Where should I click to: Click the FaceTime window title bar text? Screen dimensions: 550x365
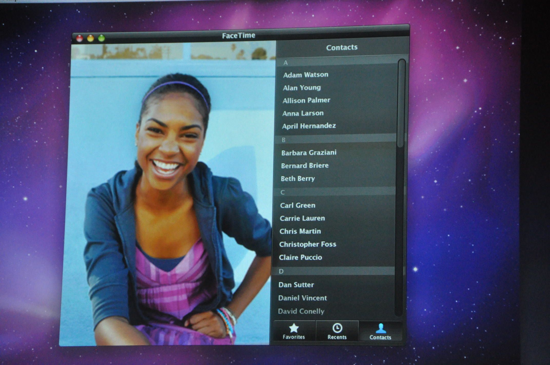click(x=239, y=35)
